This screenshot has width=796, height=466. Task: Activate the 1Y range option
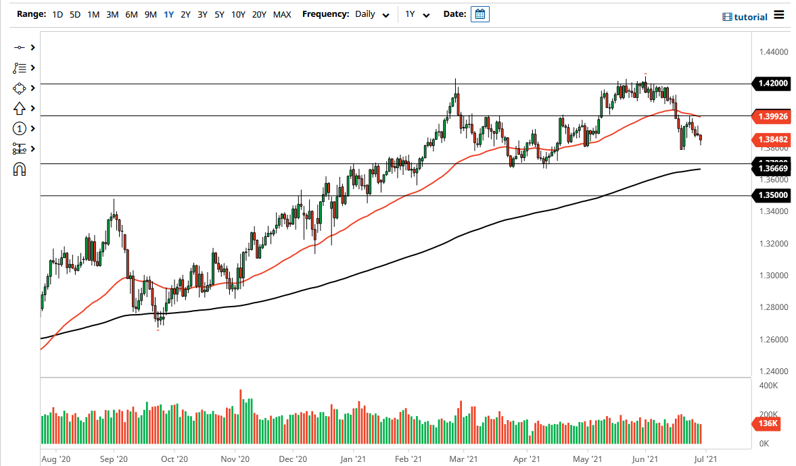pos(168,14)
